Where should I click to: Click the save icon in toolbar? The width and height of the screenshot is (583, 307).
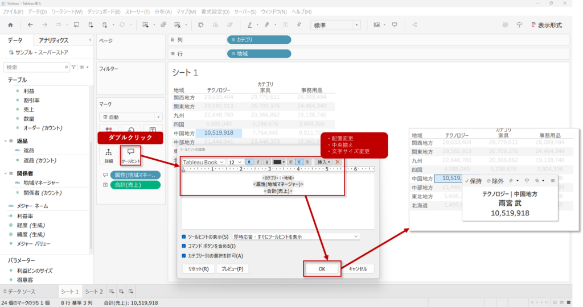tap(76, 25)
